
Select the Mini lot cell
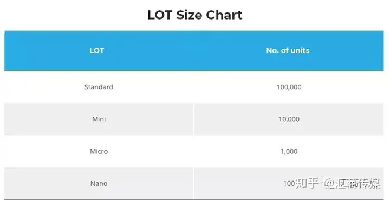[99, 119]
